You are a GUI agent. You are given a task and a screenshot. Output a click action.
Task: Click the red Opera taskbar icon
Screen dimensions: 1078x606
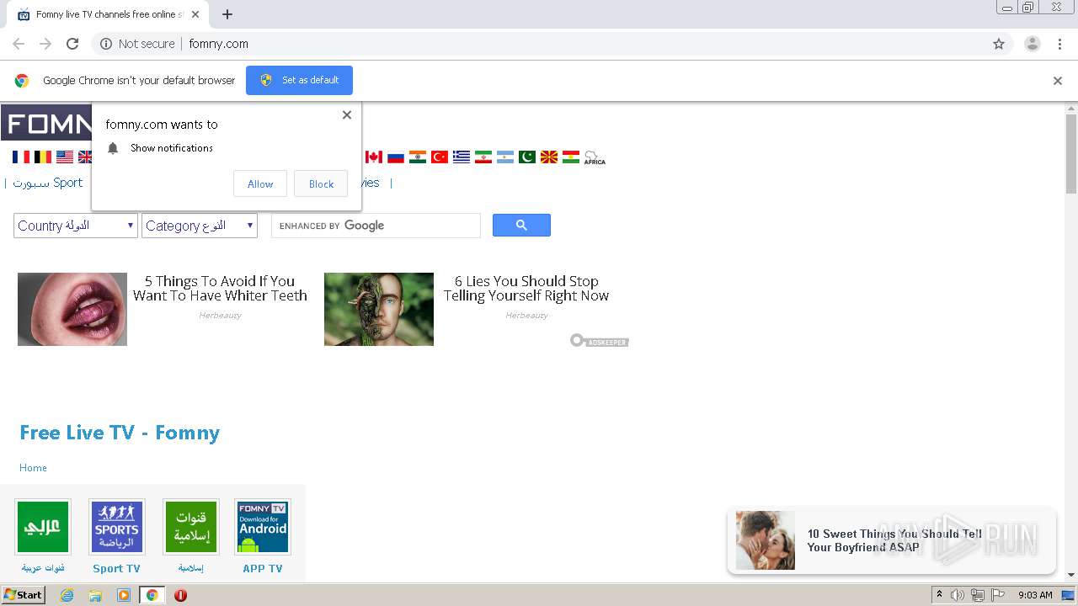tap(180, 595)
